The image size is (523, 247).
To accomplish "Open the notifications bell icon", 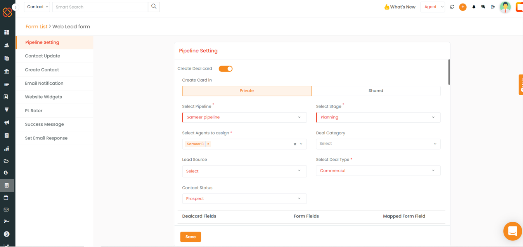I will [x=474, y=7].
